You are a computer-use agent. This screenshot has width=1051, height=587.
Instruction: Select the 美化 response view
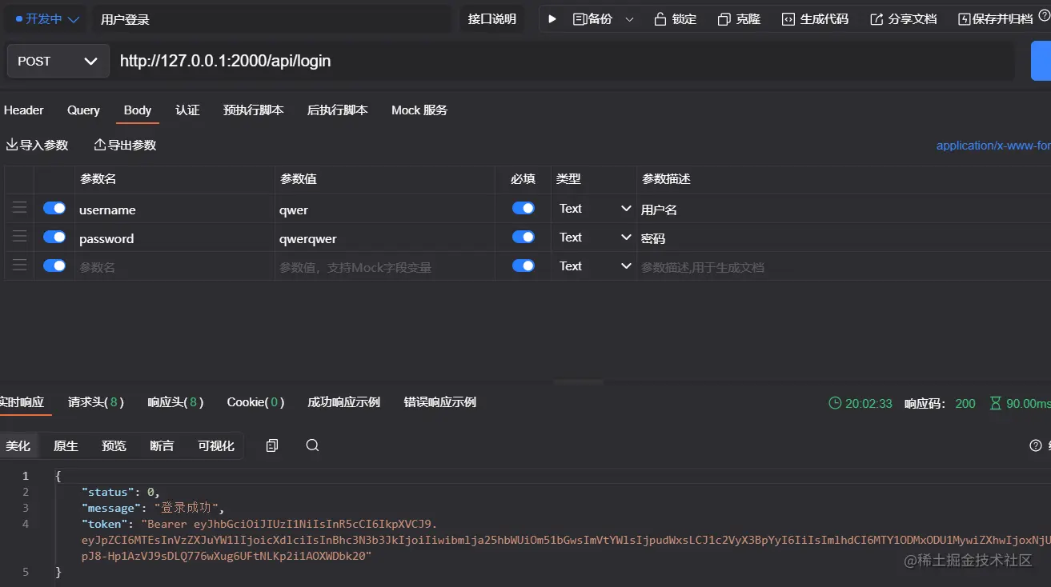pyautogui.click(x=18, y=445)
